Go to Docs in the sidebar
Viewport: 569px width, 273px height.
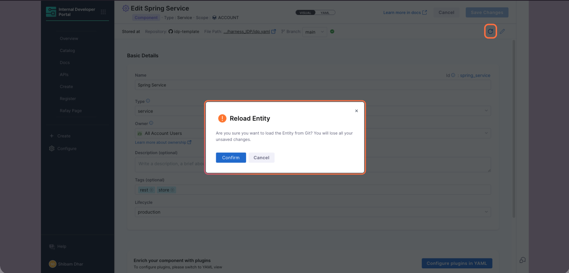tap(65, 63)
